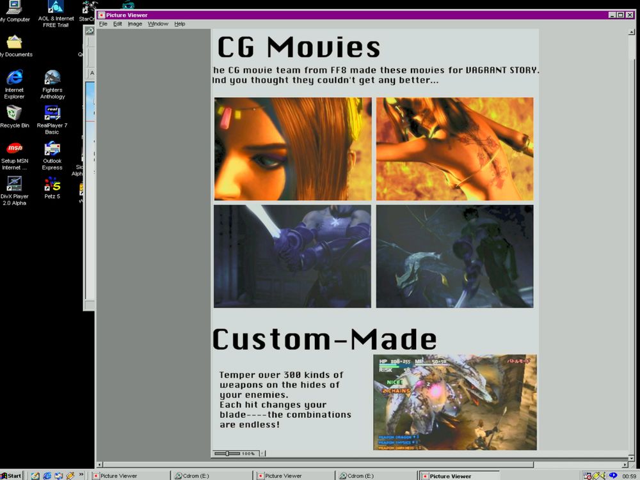Open the File menu in Picture Viewer

coord(103,24)
